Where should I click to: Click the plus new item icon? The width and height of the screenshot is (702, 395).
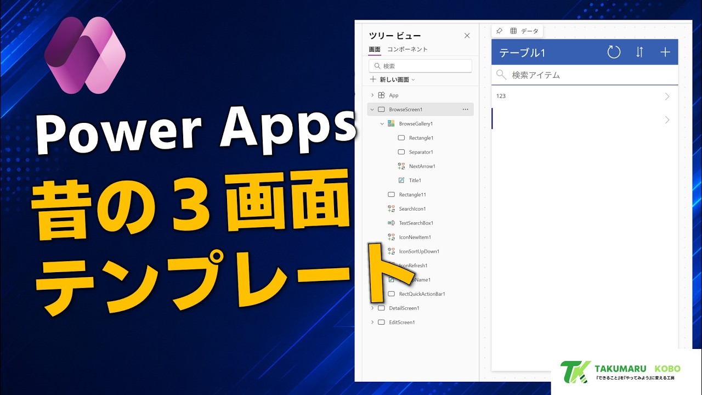[665, 52]
